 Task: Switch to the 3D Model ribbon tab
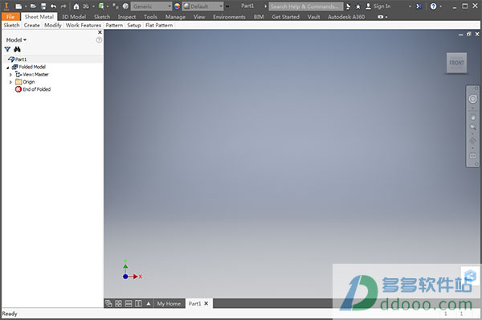click(x=73, y=17)
